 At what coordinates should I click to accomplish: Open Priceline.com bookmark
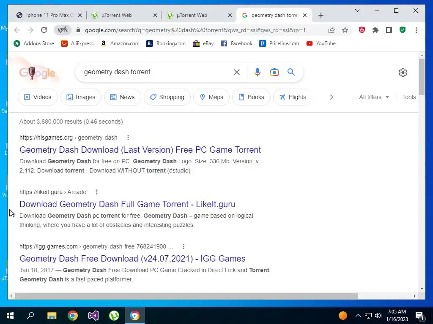point(279,43)
